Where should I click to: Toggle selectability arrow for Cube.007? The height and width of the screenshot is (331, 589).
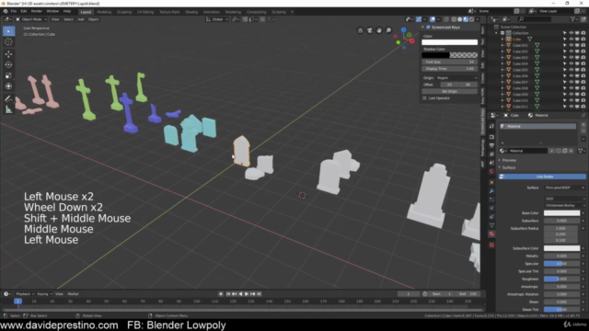point(564,82)
